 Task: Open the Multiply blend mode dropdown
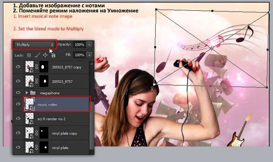tap(34, 44)
